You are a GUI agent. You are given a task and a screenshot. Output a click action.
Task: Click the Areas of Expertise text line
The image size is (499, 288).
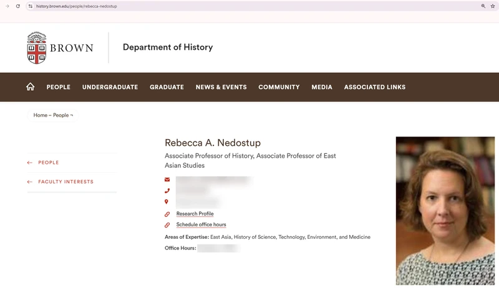click(x=268, y=237)
